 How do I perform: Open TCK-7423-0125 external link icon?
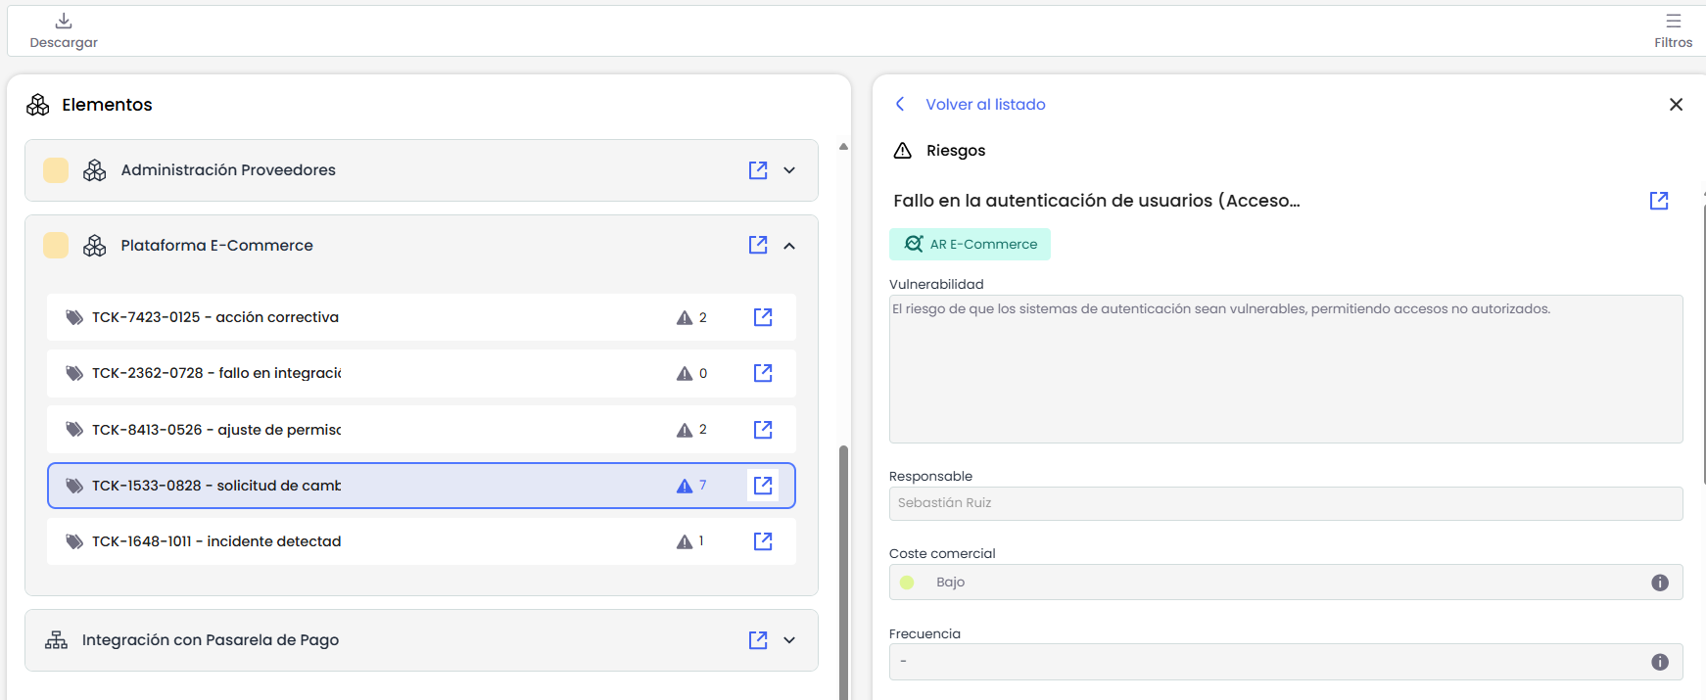pyautogui.click(x=763, y=317)
